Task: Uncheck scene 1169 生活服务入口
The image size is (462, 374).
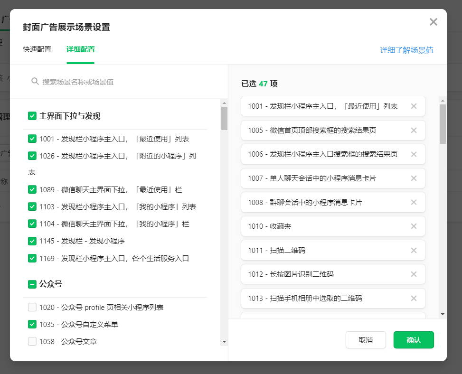Action: pos(32,258)
